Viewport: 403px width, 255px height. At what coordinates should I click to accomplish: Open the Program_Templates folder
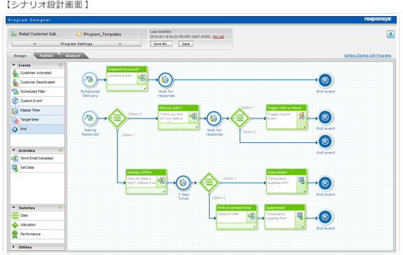click(99, 34)
